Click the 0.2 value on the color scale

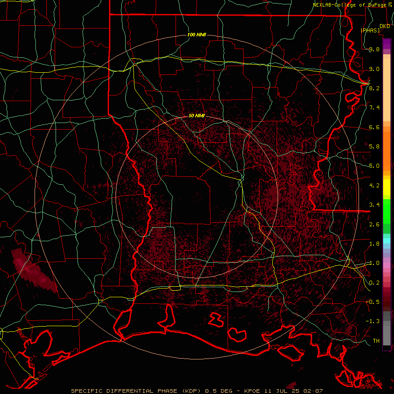click(x=374, y=283)
